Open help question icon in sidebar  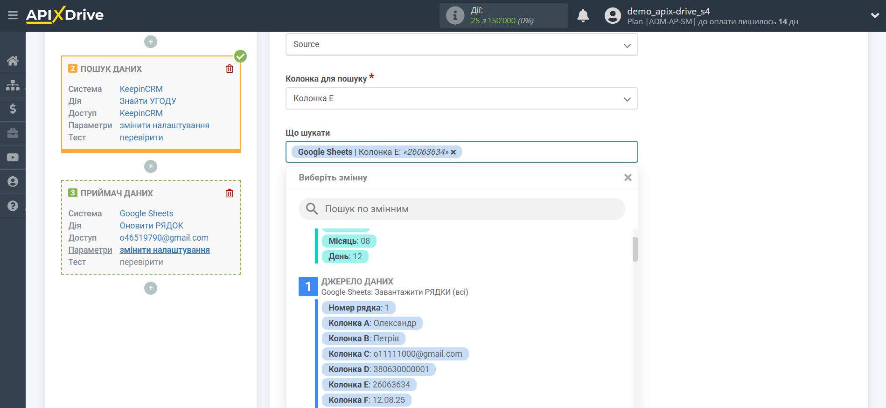(13, 206)
